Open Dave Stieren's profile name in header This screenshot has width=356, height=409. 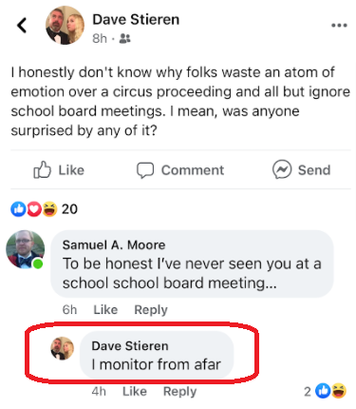pos(136,19)
